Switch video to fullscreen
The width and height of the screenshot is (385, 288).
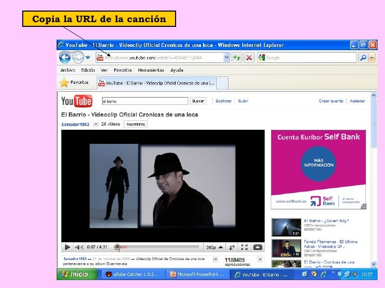(x=244, y=247)
